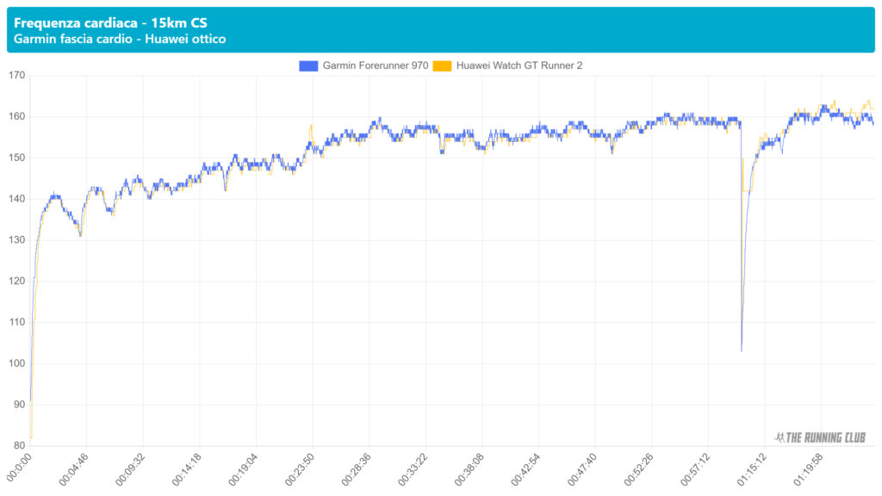Image resolution: width=882 pixels, height=496 pixels.
Task: Click the 170 value on the y-axis
Action: (x=16, y=76)
